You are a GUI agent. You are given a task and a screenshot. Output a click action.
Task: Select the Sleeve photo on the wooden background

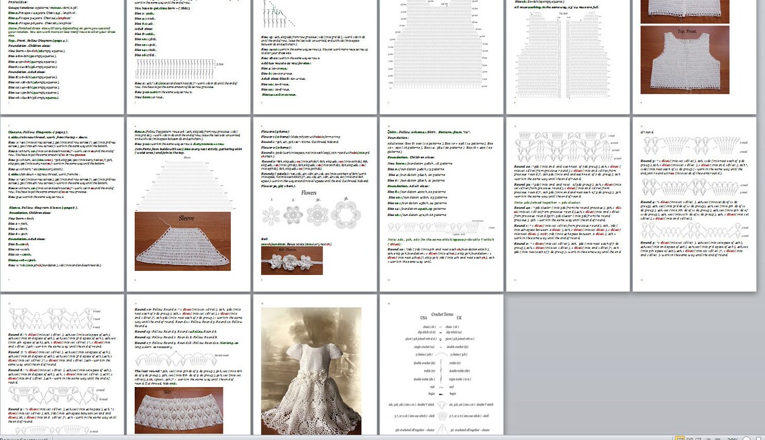pos(183,241)
